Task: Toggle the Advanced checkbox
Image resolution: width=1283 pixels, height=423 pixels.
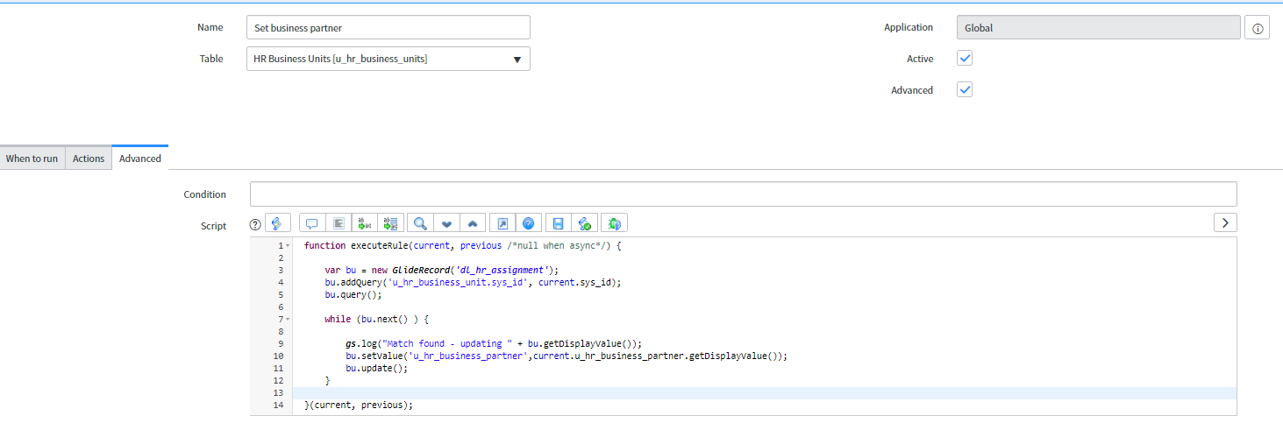Action: coord(965,90)
